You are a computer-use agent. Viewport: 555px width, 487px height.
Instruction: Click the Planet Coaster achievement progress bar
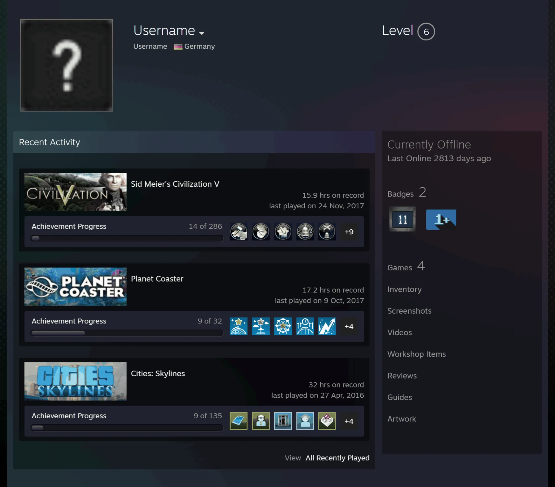127,333
